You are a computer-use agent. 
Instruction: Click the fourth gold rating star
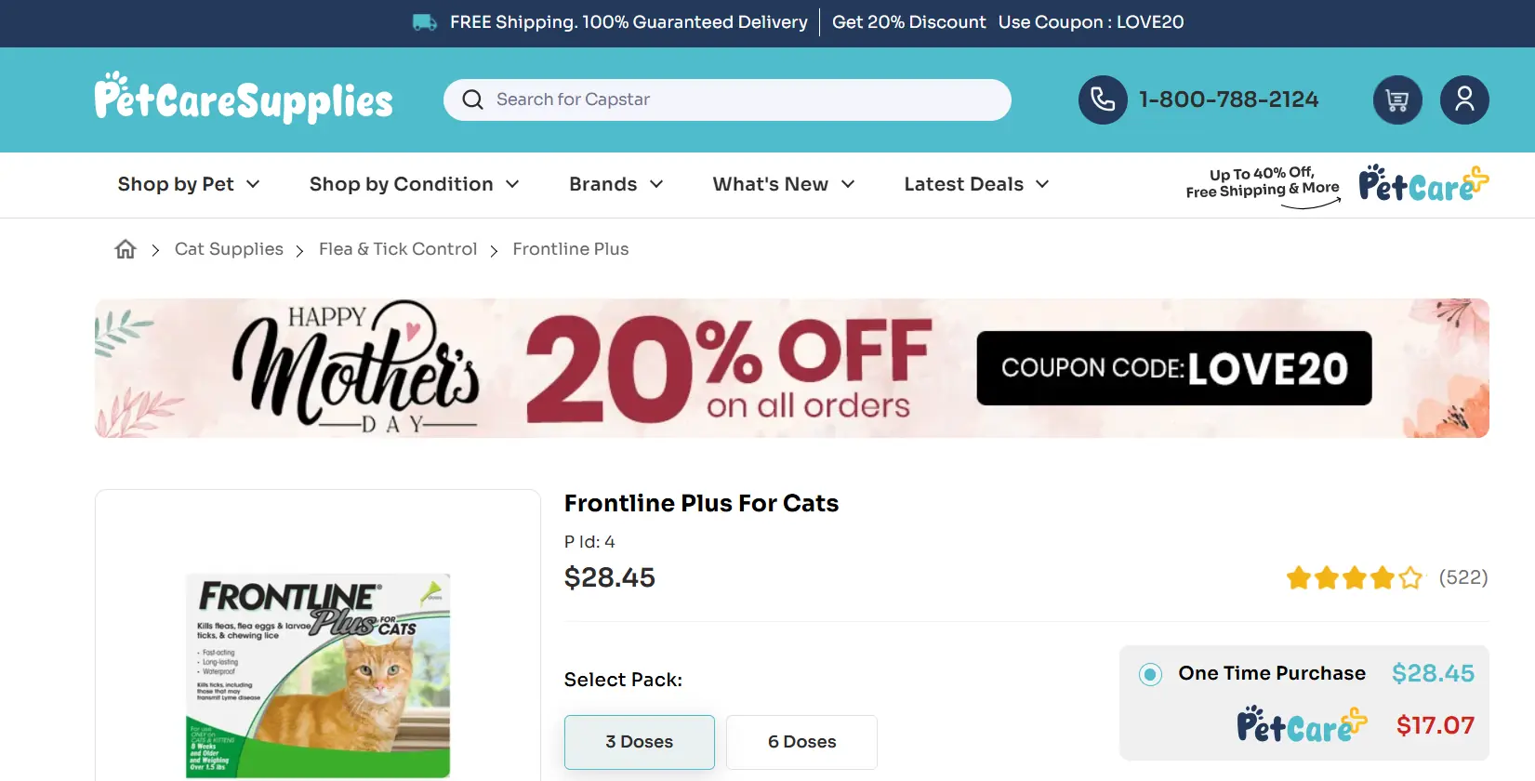point(1383,577)
